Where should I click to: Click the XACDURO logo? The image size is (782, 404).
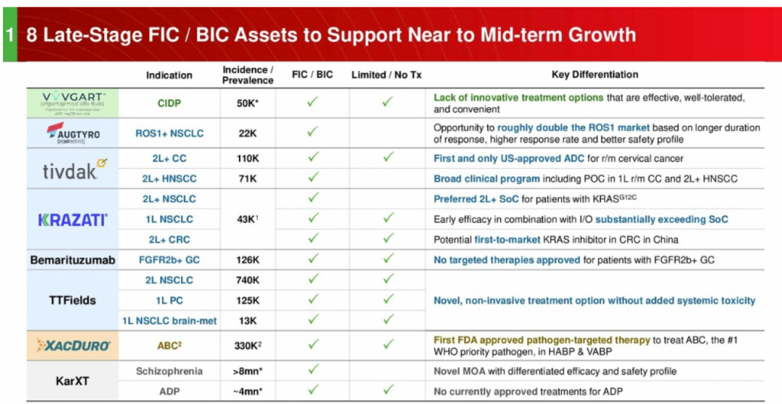pos(72,346)
